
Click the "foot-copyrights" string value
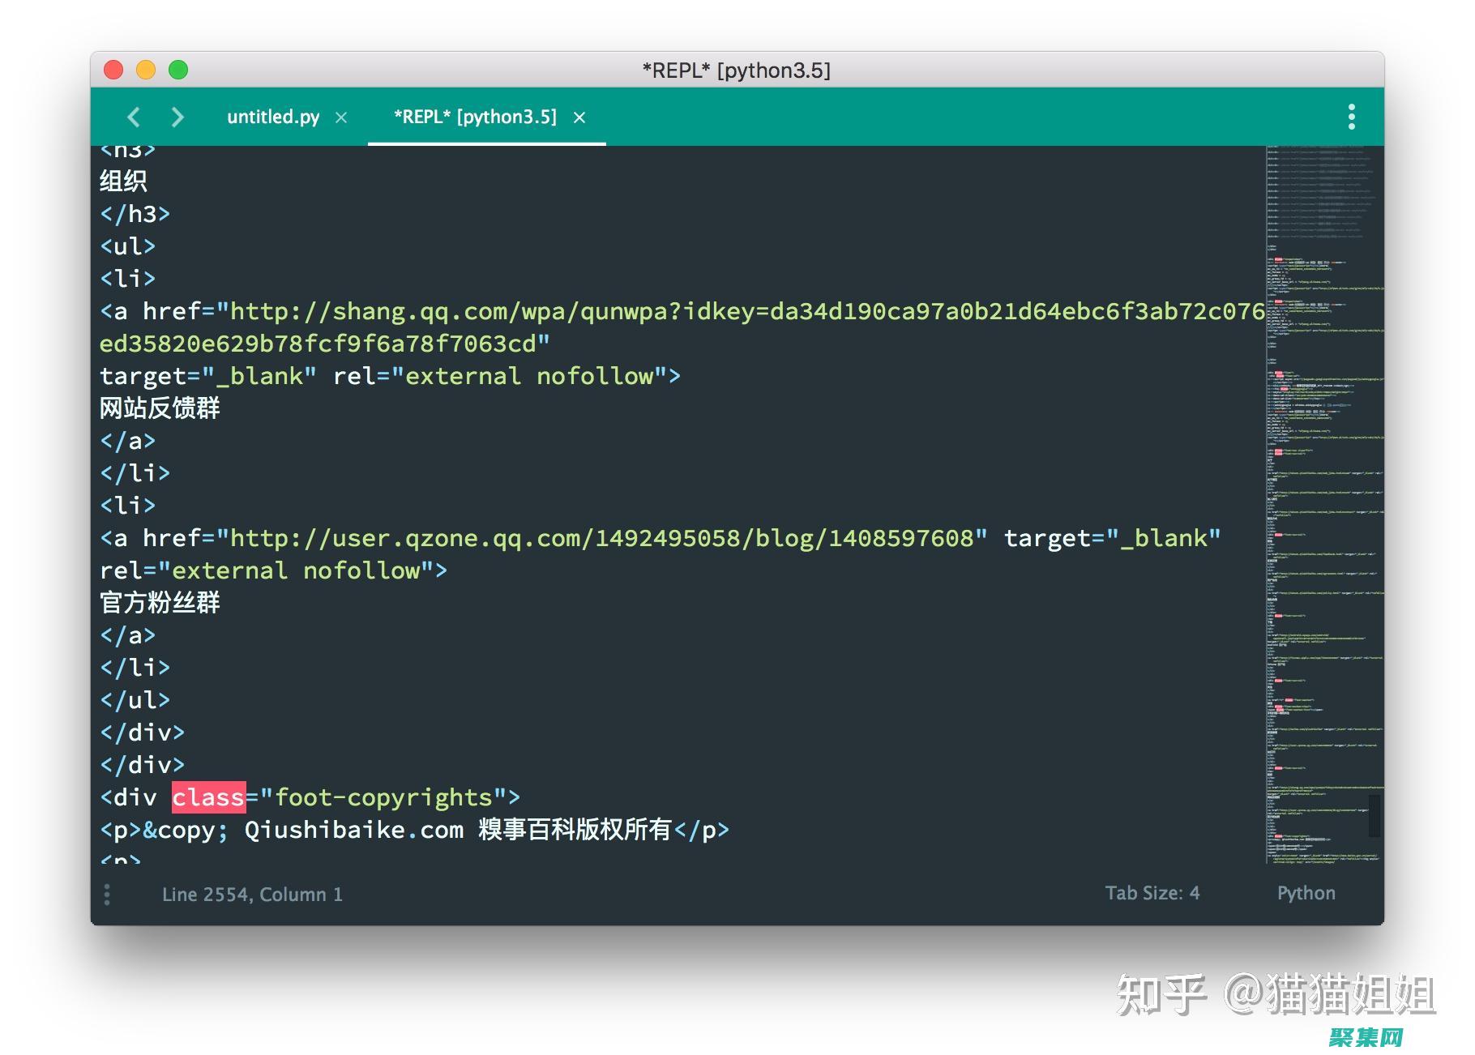[x=383, y=797]
